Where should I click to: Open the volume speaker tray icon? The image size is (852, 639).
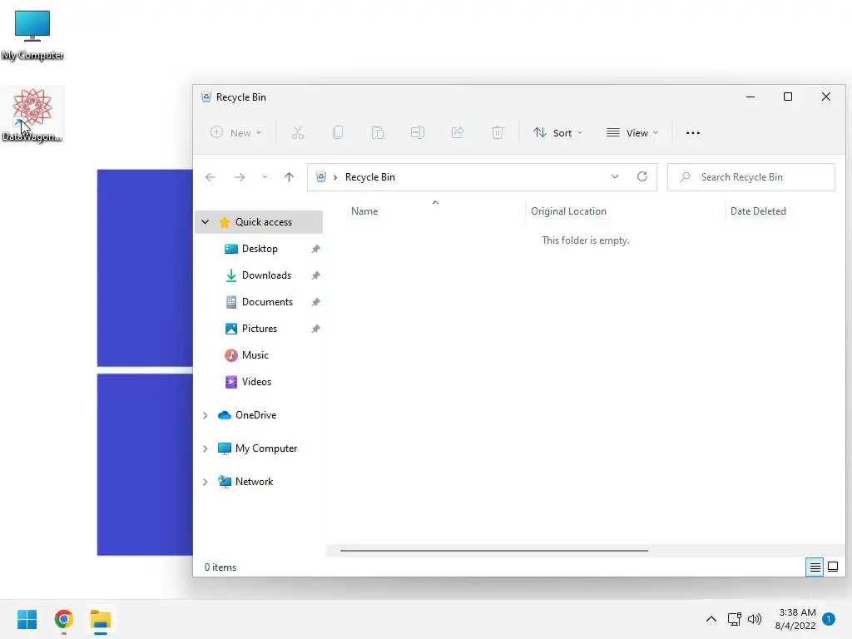point(755,619)
